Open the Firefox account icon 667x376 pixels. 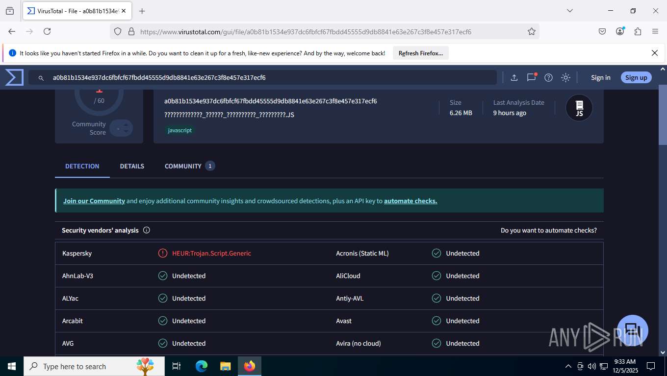click(x=620, y=31)
